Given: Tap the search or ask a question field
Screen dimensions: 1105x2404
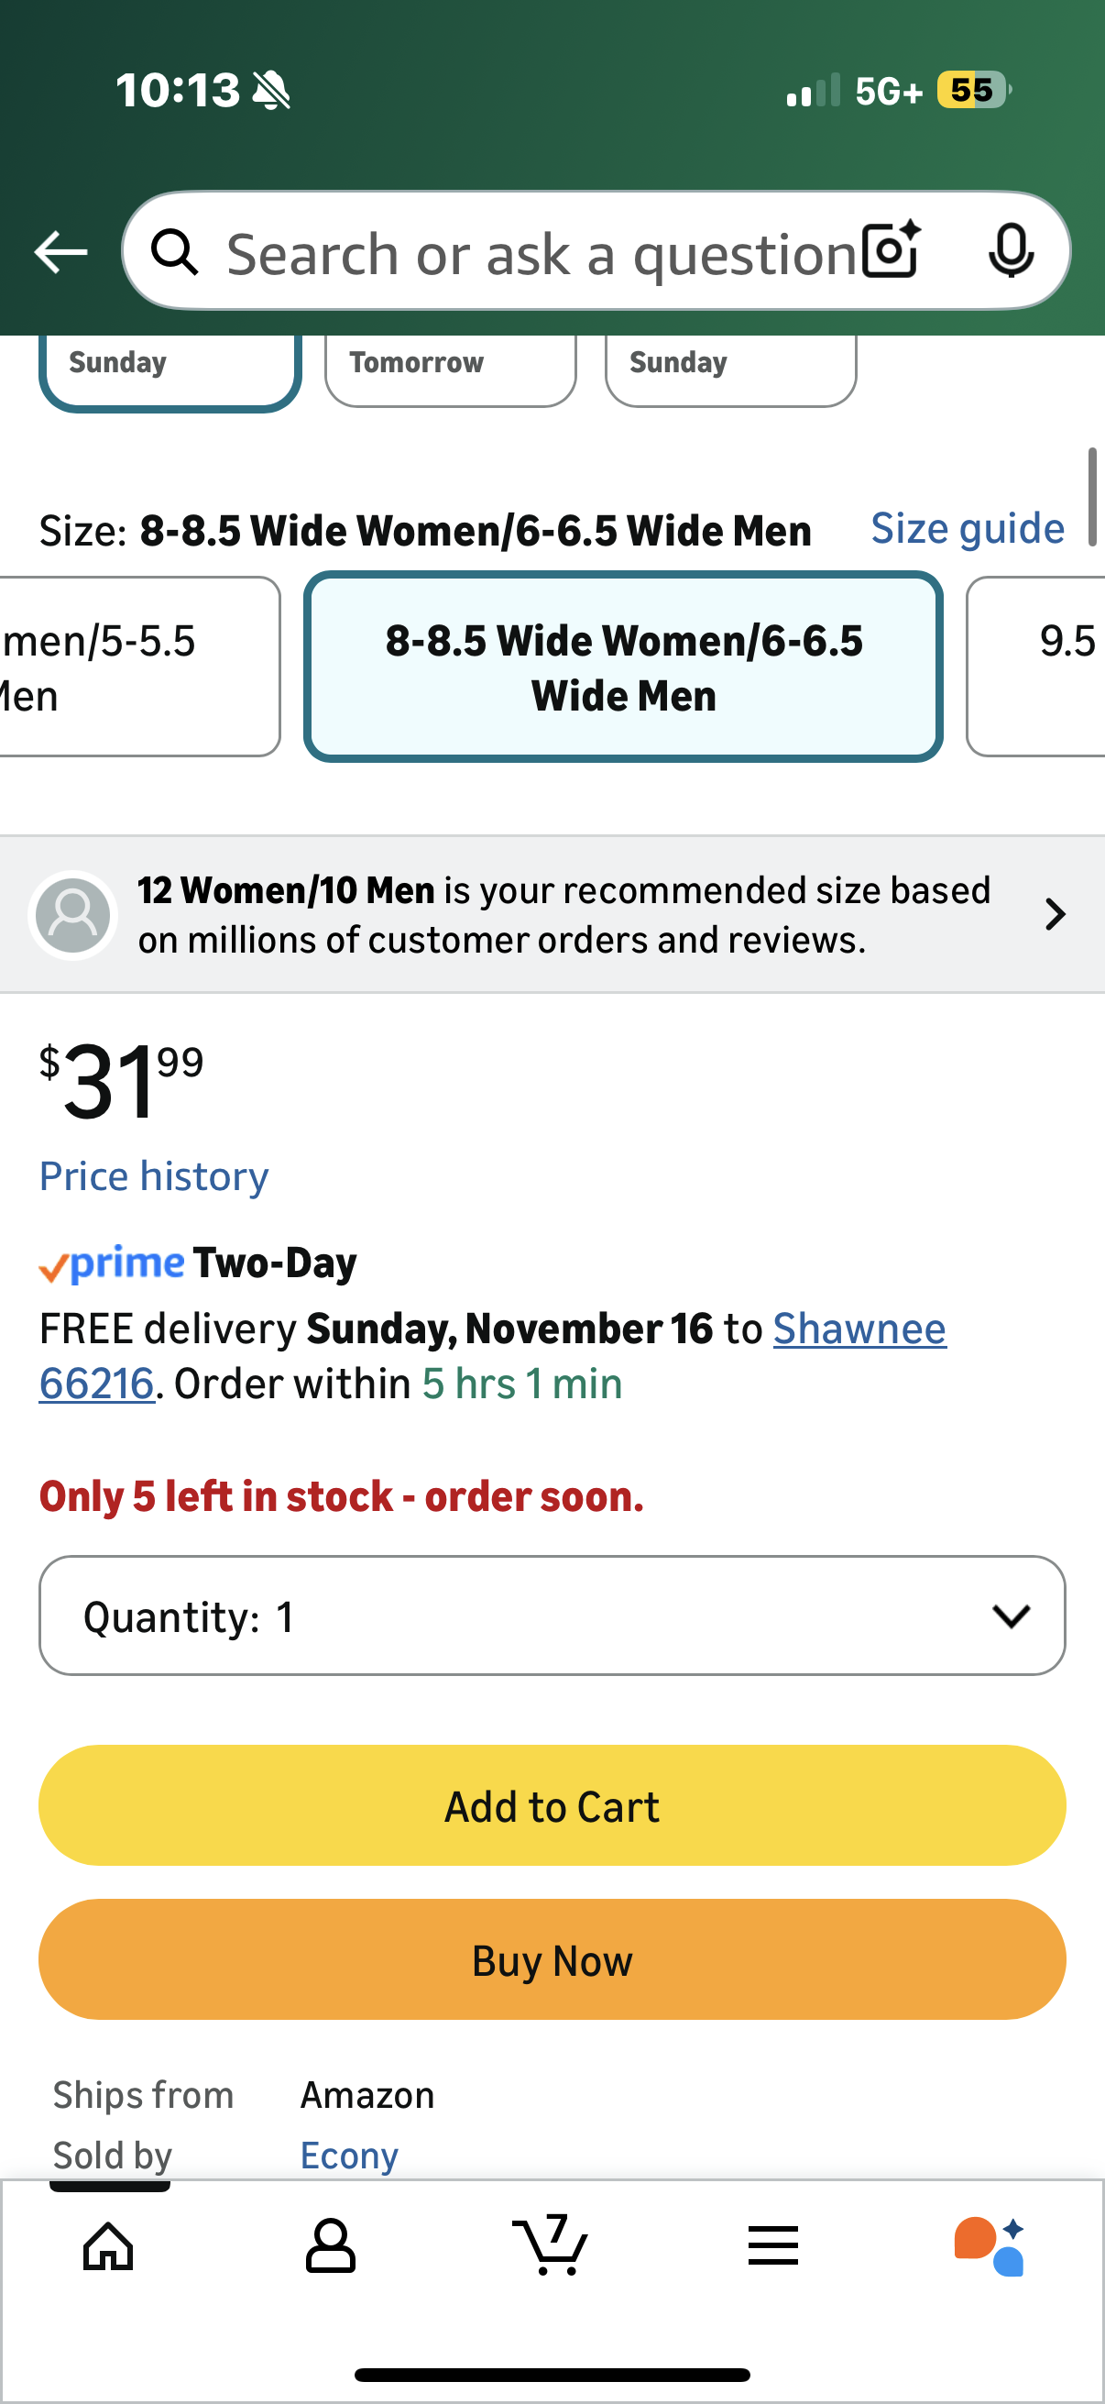Looking at the screenshot, I should click(x=541, y=253).
